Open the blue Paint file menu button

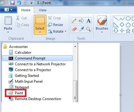(9, 10)
